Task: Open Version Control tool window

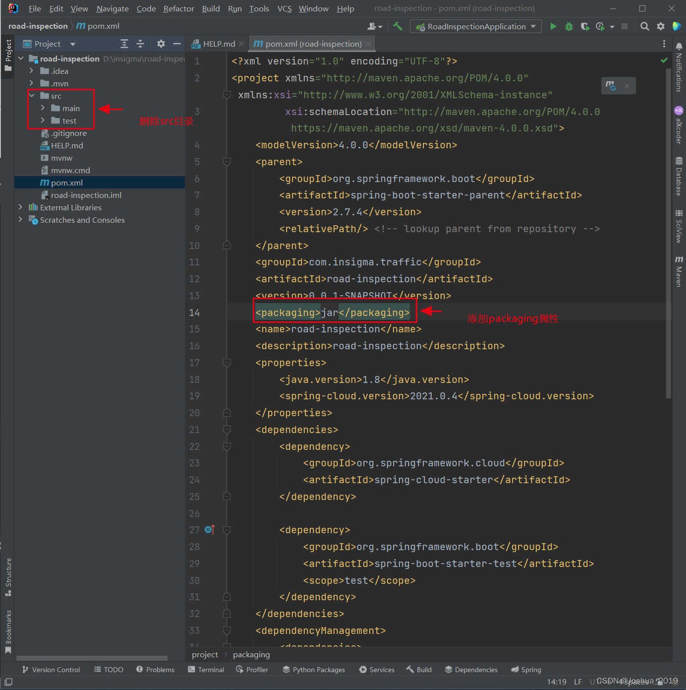Action: tap(51, 670)
